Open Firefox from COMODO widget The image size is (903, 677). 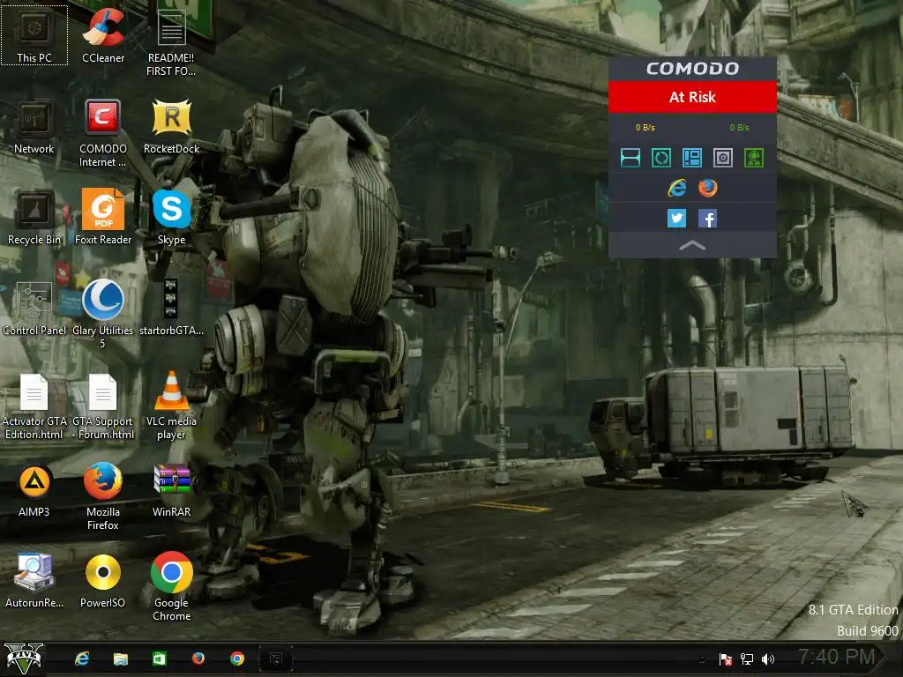point(708,188)
